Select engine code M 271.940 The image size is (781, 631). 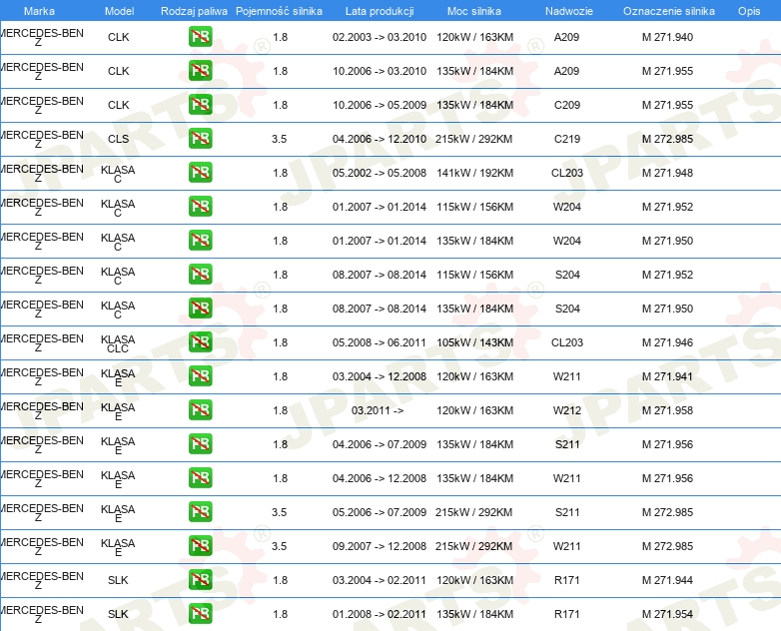pyautogui.click(x=667, y=37)
